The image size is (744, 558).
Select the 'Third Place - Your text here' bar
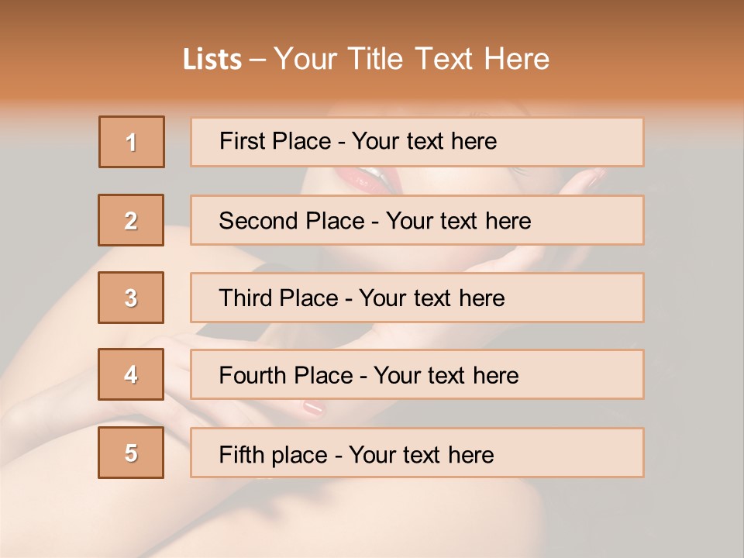(417, 298)
